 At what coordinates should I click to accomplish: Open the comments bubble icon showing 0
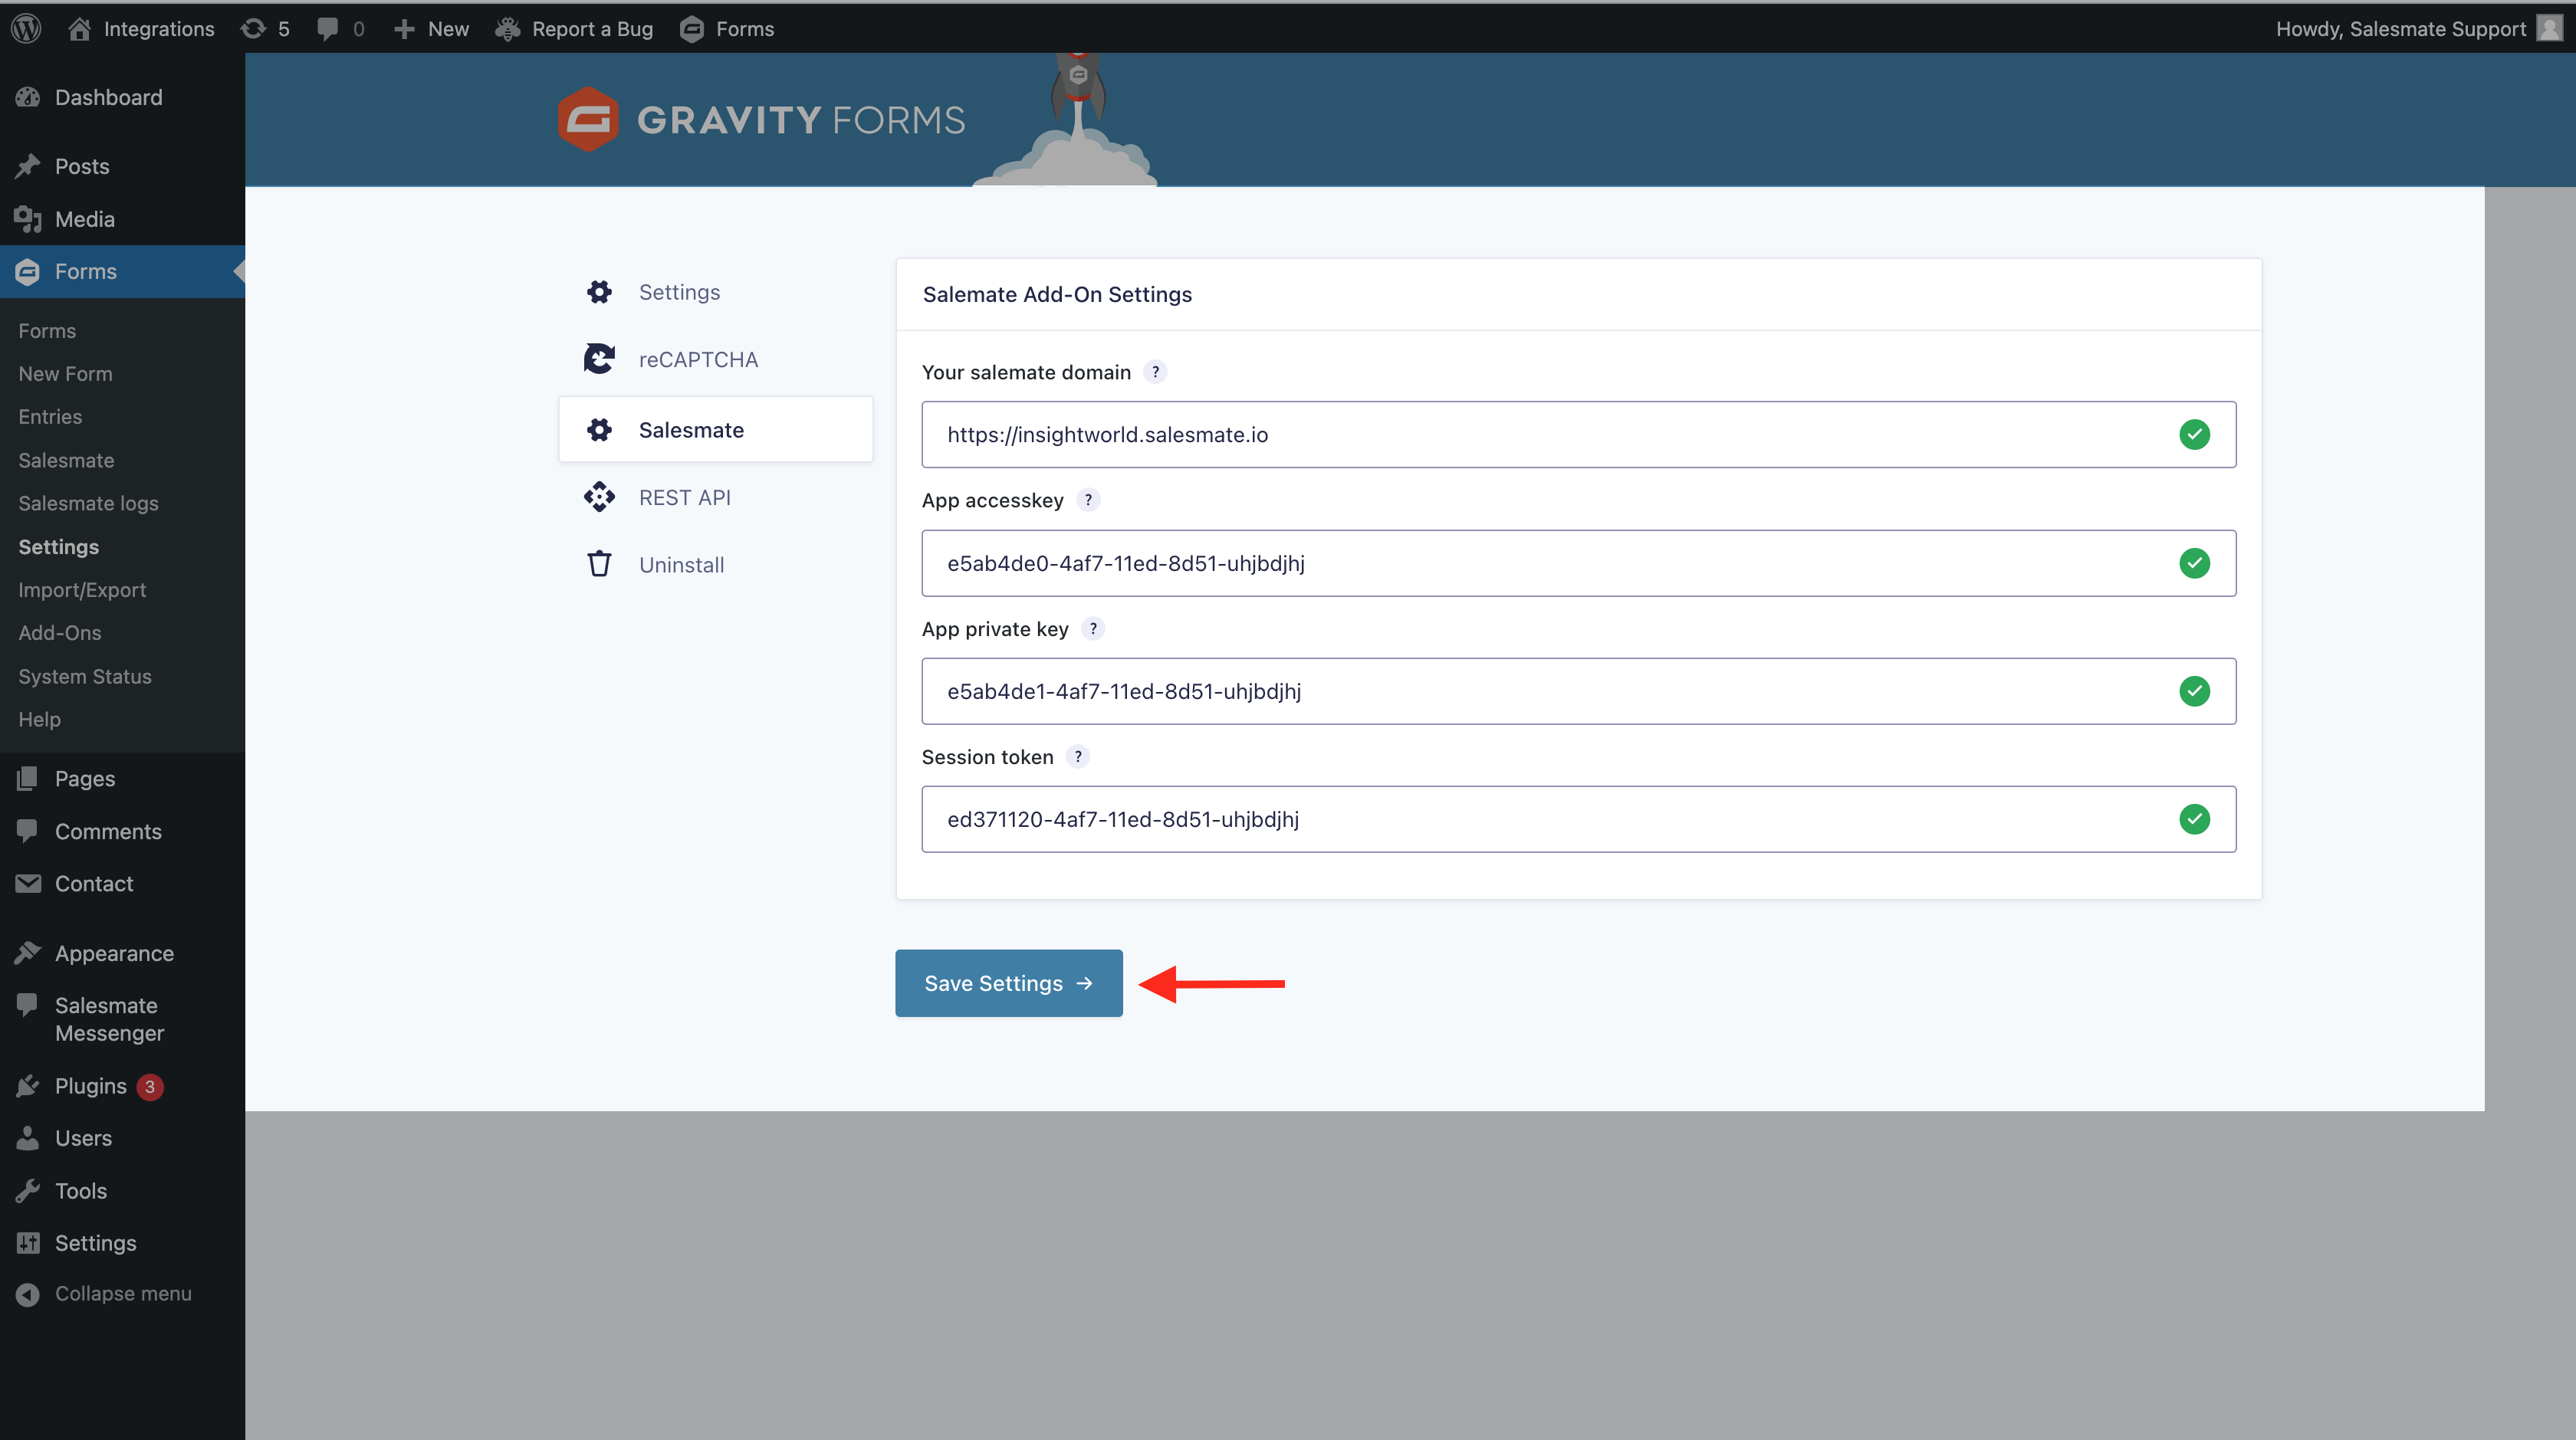click(x=340, y=28)
